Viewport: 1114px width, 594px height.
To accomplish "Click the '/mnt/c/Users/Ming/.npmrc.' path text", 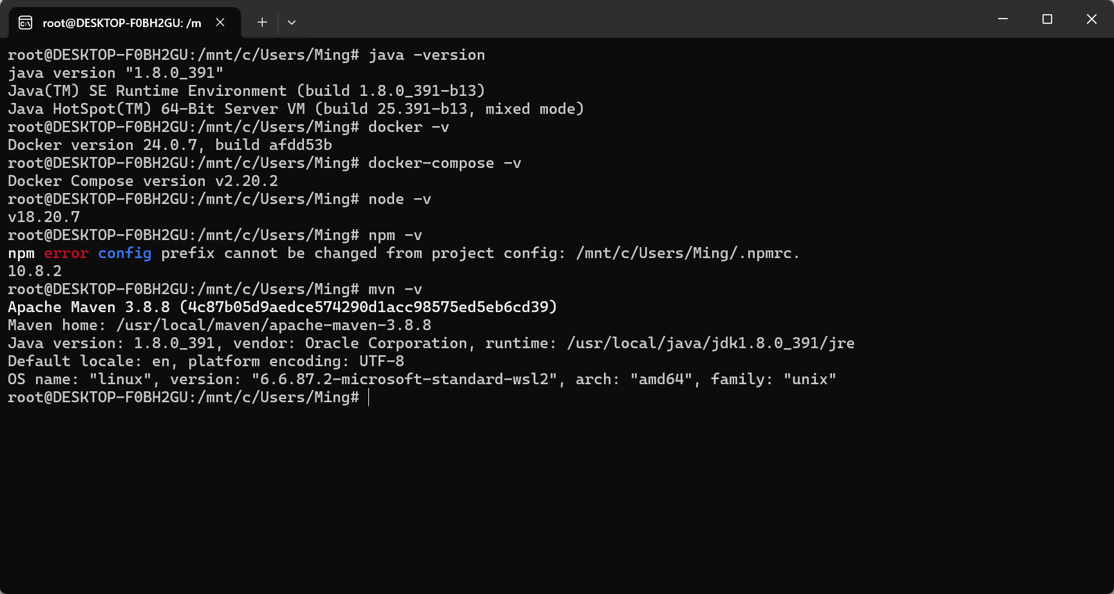I will click(688, 254).
